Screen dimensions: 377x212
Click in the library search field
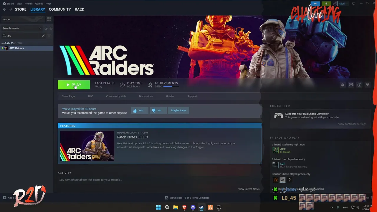(24, 36)
